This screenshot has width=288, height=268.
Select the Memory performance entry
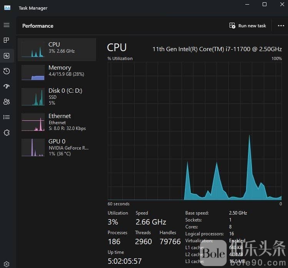pyautogui.click(x=57, y=72)
